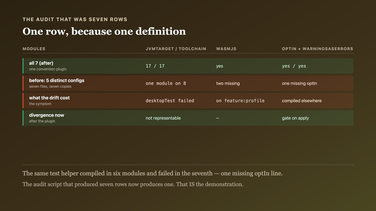Viewport: 376px width, 211px height.
Task: Click the "17 / 17" cell
Action: pos(155,66)
